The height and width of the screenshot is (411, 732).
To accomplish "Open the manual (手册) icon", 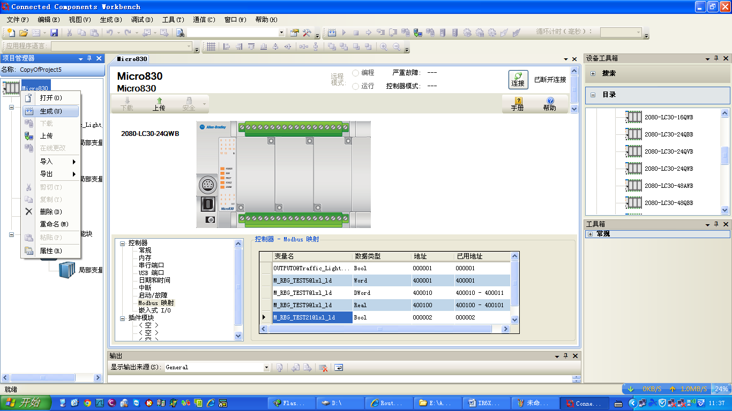I will (x=518, y=103).
